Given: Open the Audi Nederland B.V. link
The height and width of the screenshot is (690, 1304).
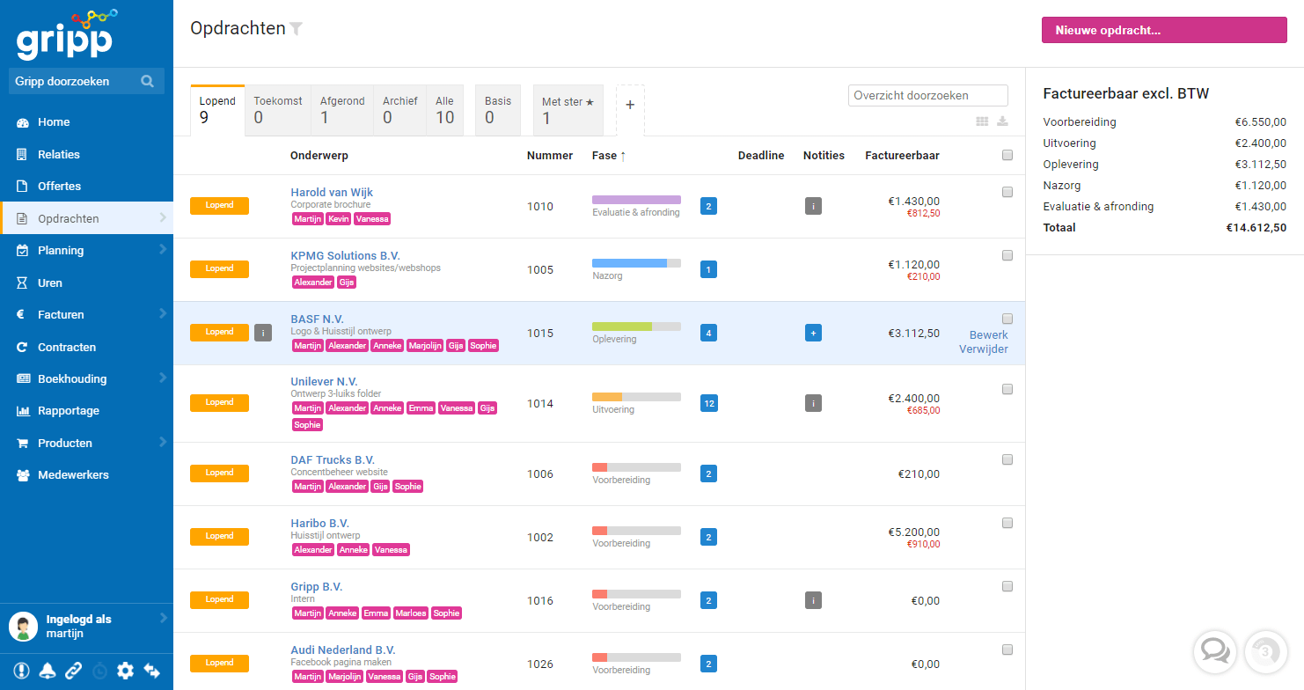Looking at the screenshot, I should pos(343,650).
